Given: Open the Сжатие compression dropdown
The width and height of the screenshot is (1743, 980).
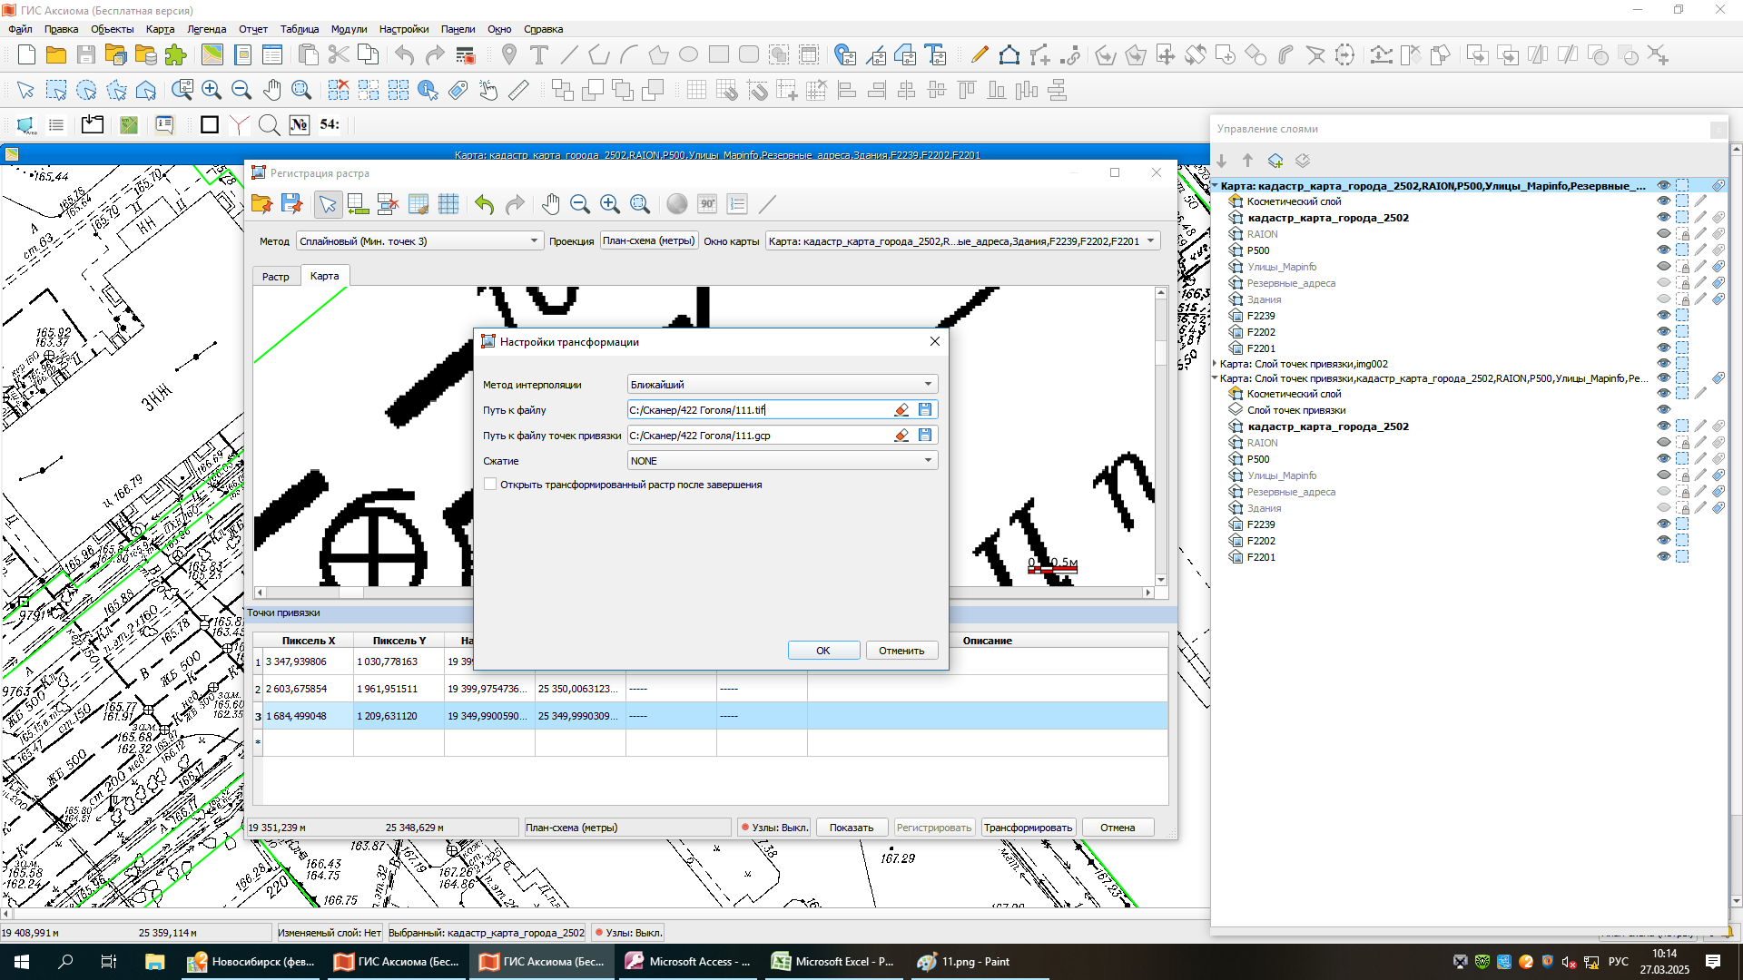Looking at the screenshot, I should tap(782, 461).
